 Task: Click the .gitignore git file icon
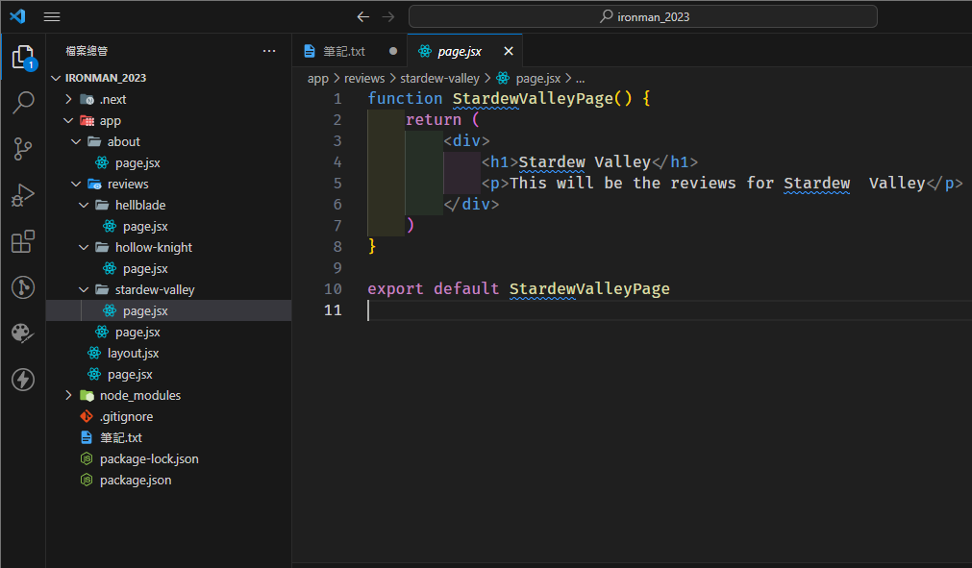point(87,416)
